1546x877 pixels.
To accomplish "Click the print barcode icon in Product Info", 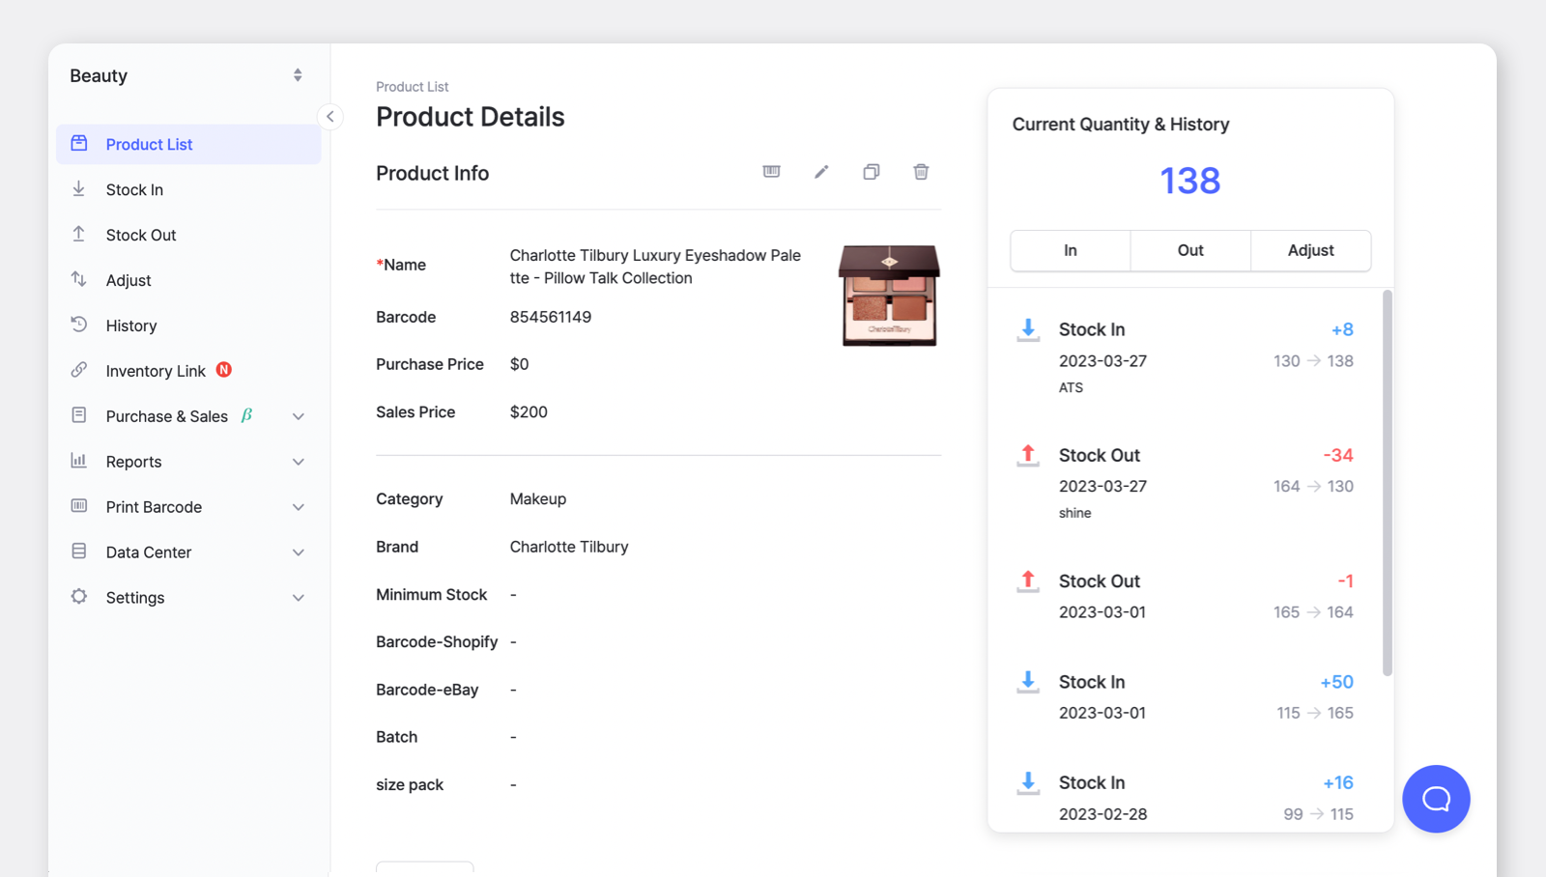I will 771,171.
